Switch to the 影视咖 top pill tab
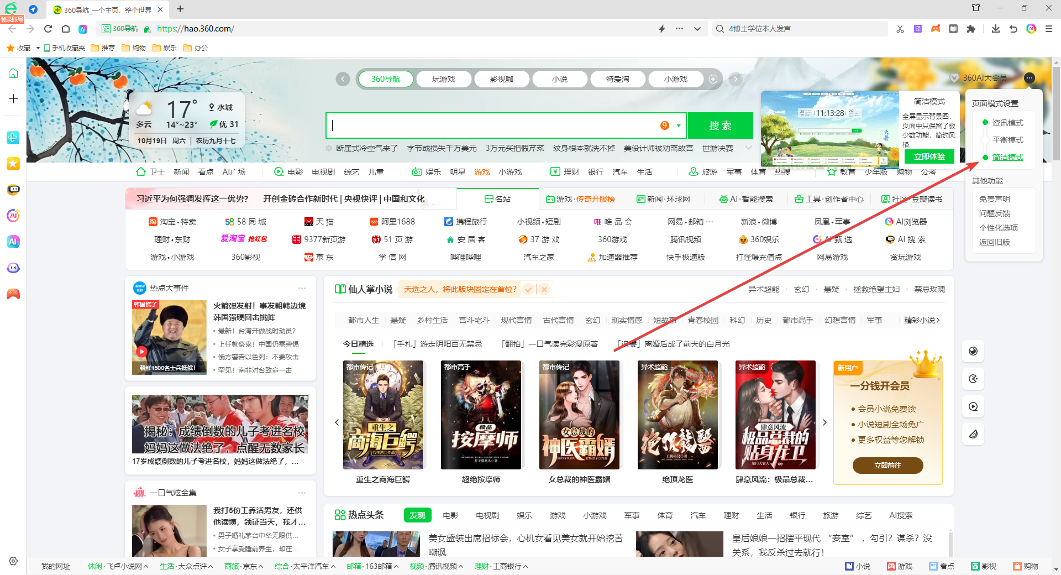This screenshot has width=1061, height=575. pyautogui.click(x=502, y=79)
